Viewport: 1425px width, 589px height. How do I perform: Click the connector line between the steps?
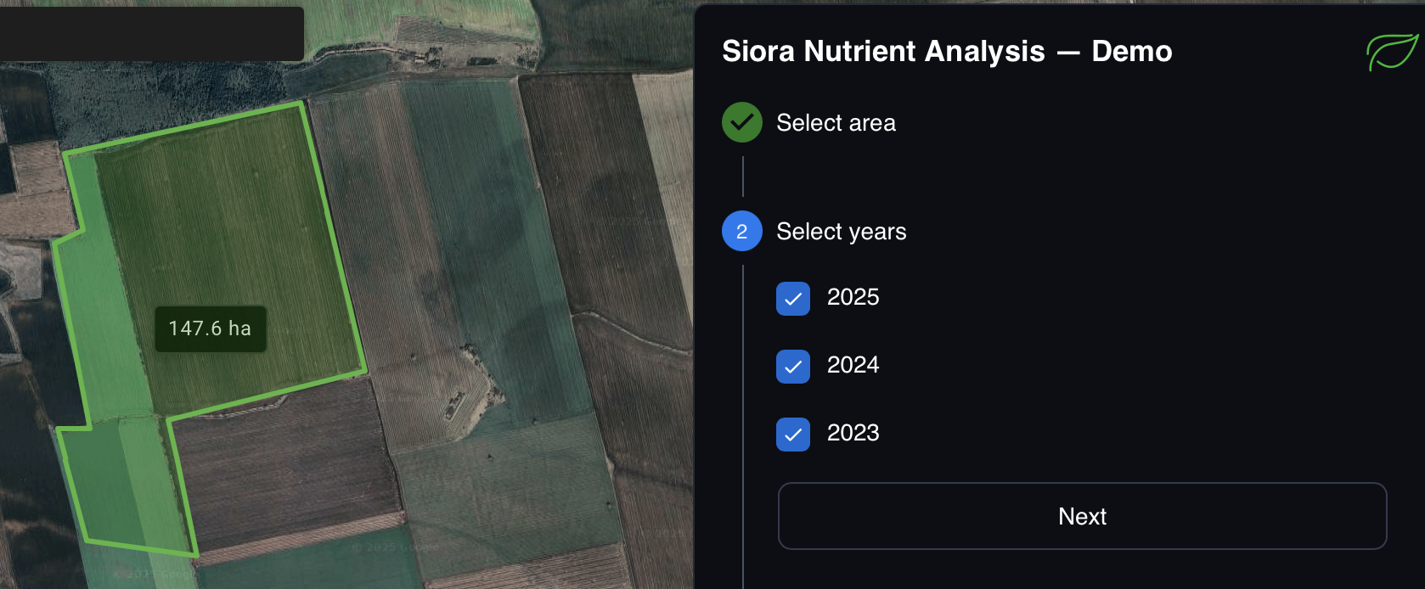pos(743,177)
